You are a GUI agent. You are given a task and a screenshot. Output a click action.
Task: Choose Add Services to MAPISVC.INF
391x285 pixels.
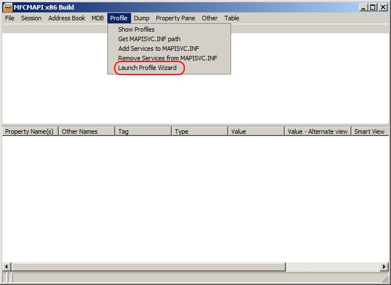(169, 49)
